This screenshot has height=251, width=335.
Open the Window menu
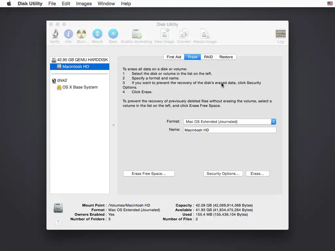[106, 3]
